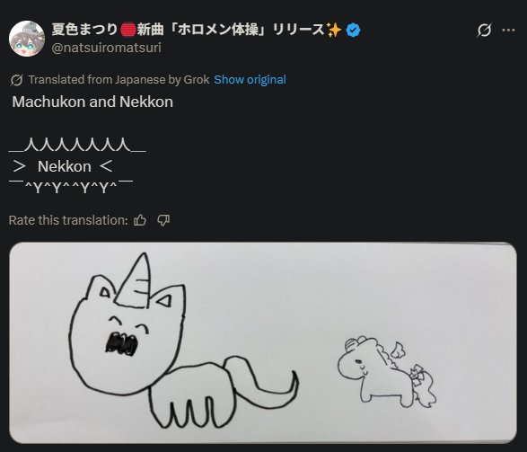Click the 「ホロメン体操」 text in the name
The height and width of the screenshot is (452, 527).
pyautogui.click(x=218, y=30)
